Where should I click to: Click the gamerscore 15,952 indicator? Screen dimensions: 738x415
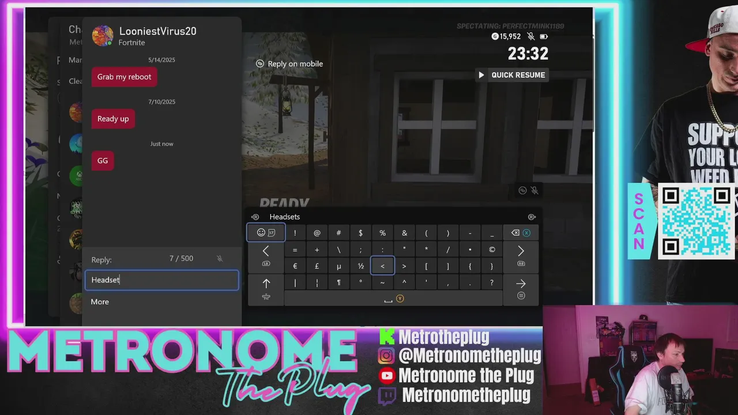coord(506,36)
